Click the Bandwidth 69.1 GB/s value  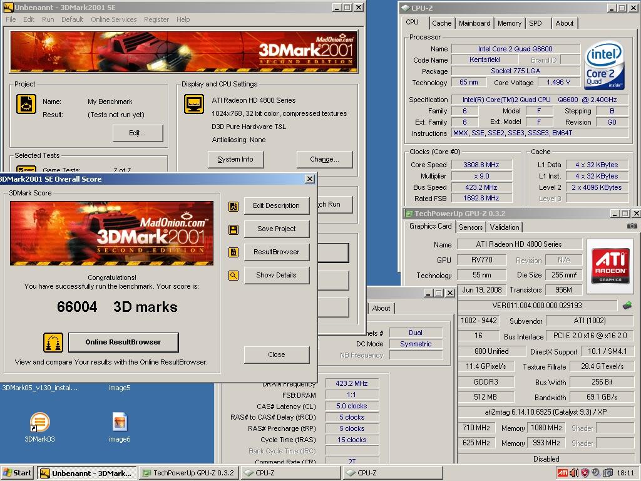(602, 397)
